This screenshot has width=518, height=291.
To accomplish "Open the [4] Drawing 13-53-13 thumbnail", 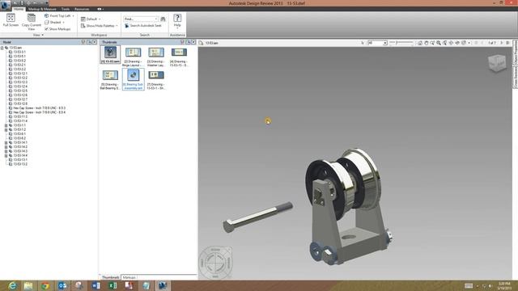I will click(179, 57).
